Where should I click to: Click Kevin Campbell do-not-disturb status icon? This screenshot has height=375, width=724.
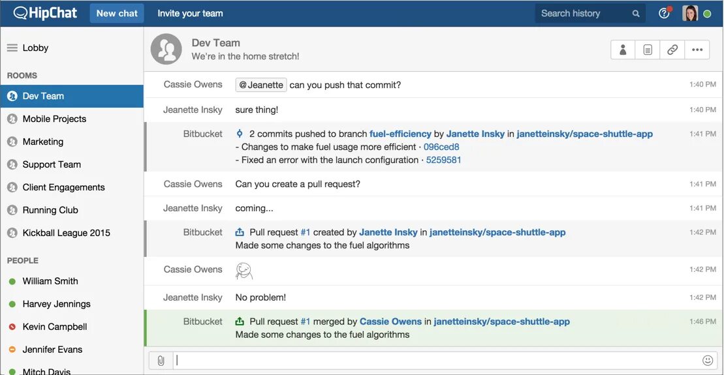pyautogui.click(x=12, y=327)
